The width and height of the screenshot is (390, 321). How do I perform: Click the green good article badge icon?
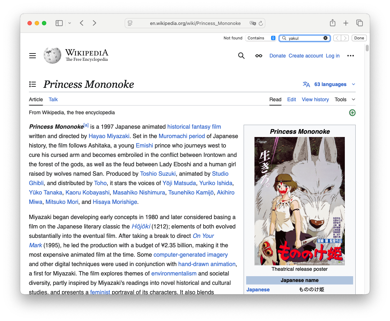click(x=352, y=113)
